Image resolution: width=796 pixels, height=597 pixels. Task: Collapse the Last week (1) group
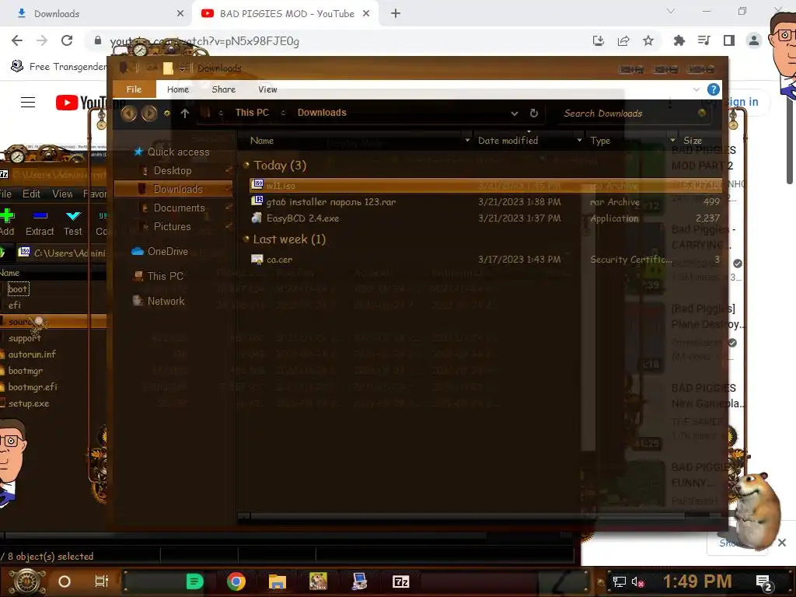[246, 239]
